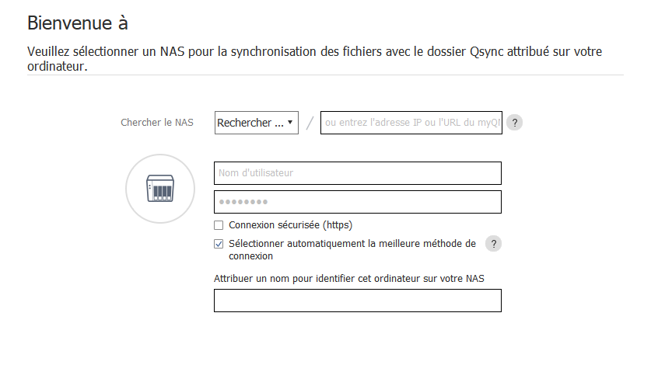Click the blacked-out computer name value
This screenshot has height=365, width=658.
[x=241, y=301]
